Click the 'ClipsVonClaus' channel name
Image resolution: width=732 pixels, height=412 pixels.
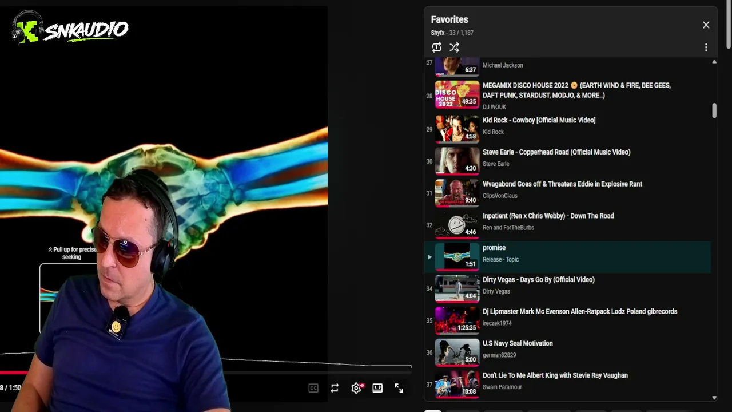[500, 196]
